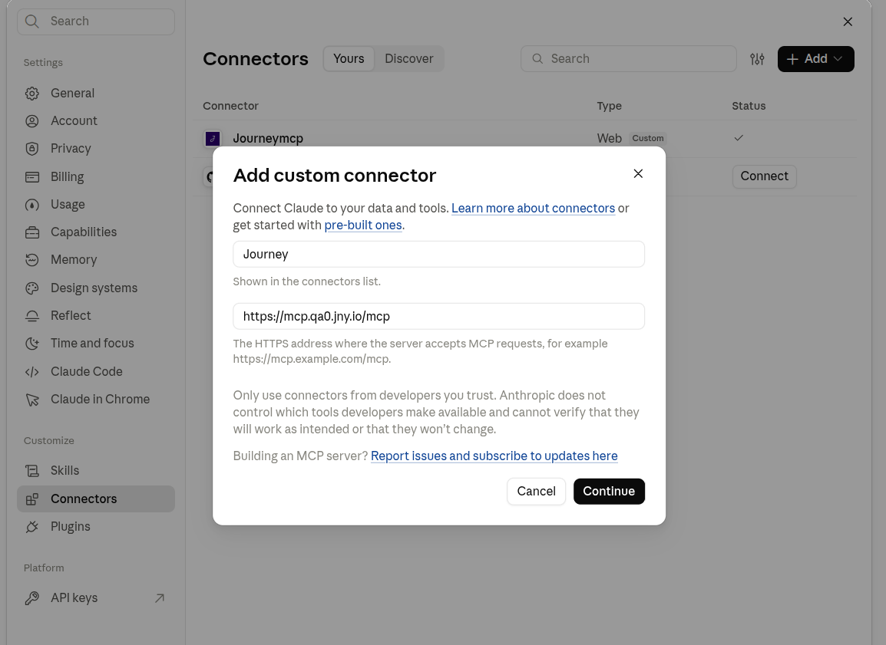Switch to the Yours tab

(349, 59)
